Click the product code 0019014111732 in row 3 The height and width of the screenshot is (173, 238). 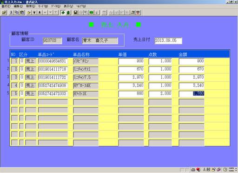(x=53, y=77)
